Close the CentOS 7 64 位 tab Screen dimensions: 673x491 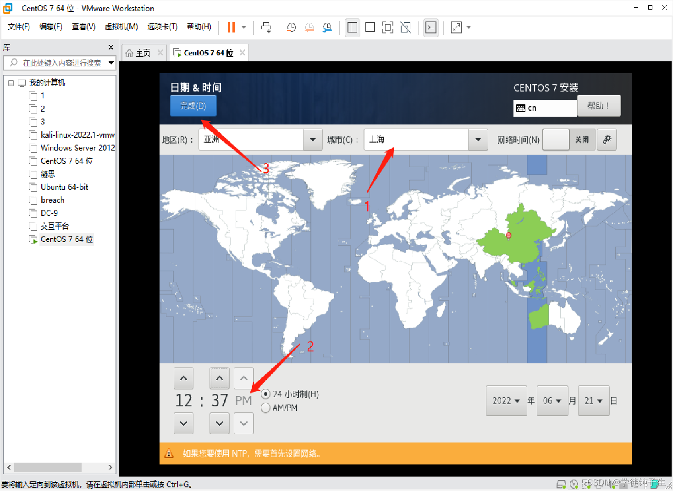point(242,53)
